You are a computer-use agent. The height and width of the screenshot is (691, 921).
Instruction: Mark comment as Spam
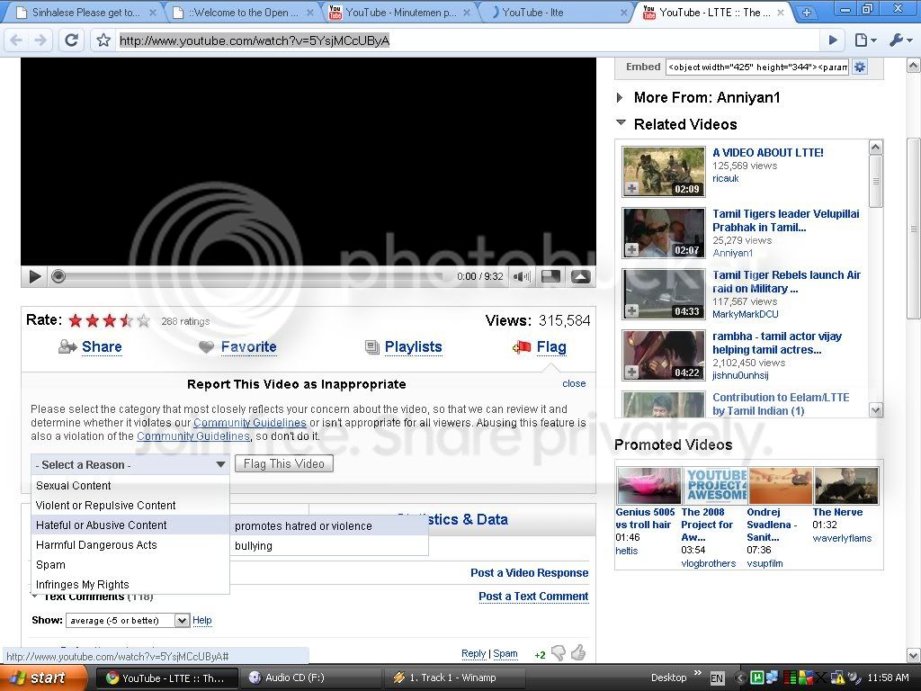pos(505,653)
